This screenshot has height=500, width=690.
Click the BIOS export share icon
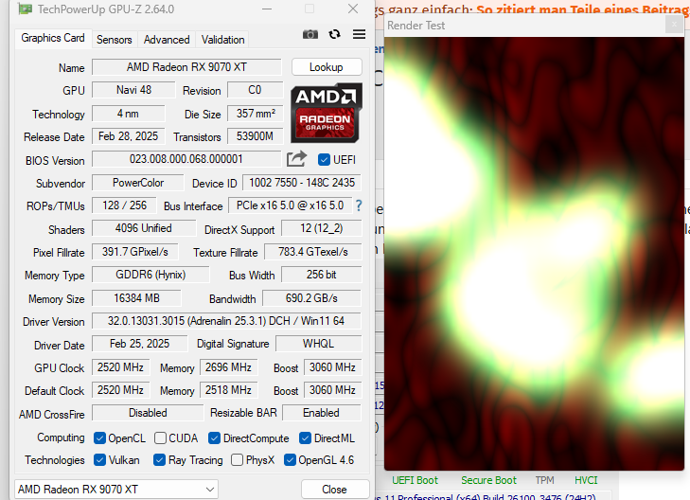[x=296, y=159]
